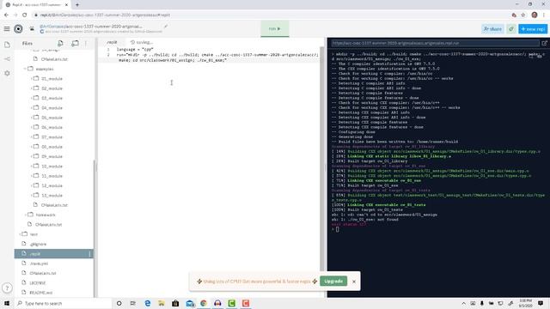Open Microsoft Store from taskbar

click(x=175, y=303)
